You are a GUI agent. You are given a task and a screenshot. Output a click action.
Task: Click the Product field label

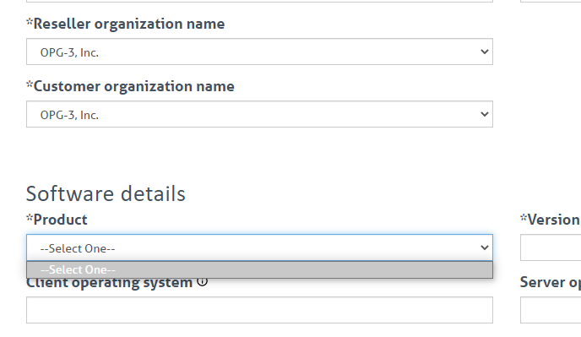tap(57, 220)
